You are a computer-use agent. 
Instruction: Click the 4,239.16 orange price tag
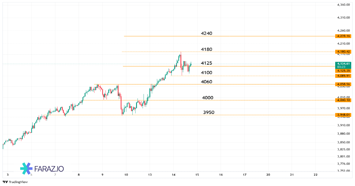[x=343, y=36]
